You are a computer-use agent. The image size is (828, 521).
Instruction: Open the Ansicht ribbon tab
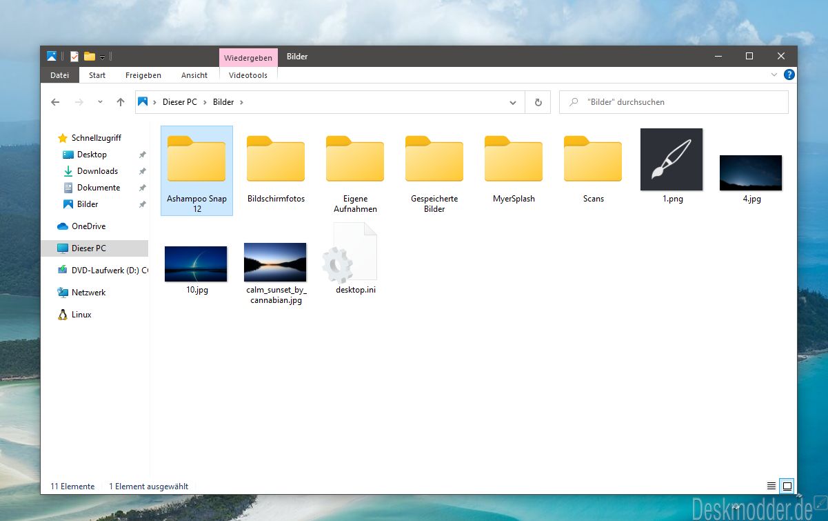point(194,75)
